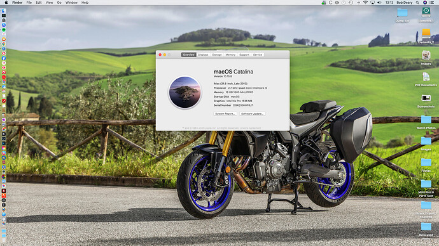Image resolution: width=439 pixels, height=246 pixels.
Task: Open the Wi-Fi status menu
Action: (365, 3)
